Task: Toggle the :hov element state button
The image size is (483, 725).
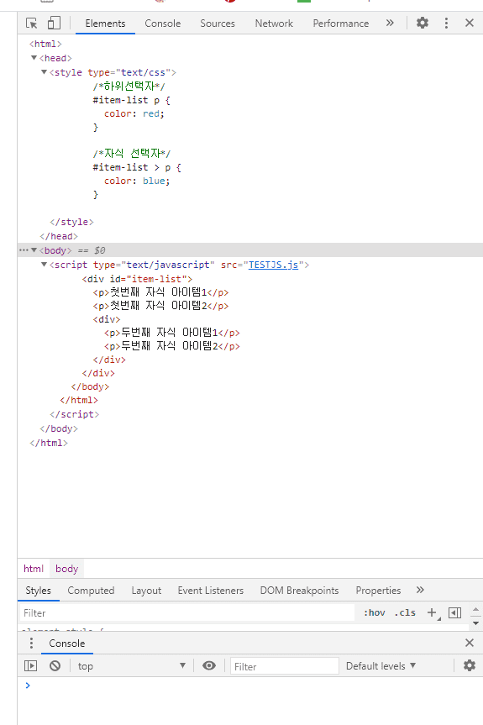Action: coord(374,612)
